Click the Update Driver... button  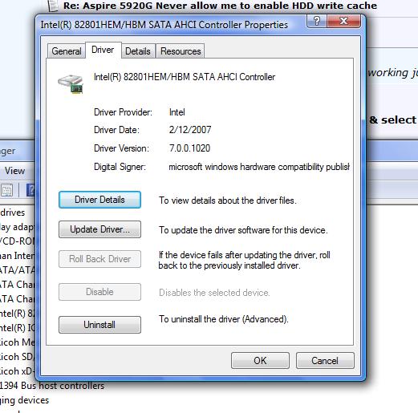[x=99, y=229]
